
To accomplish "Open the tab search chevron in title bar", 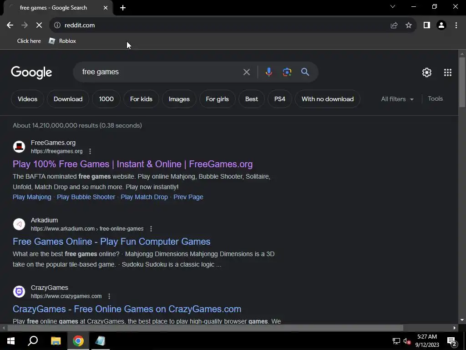I will [x=393, y=6].
